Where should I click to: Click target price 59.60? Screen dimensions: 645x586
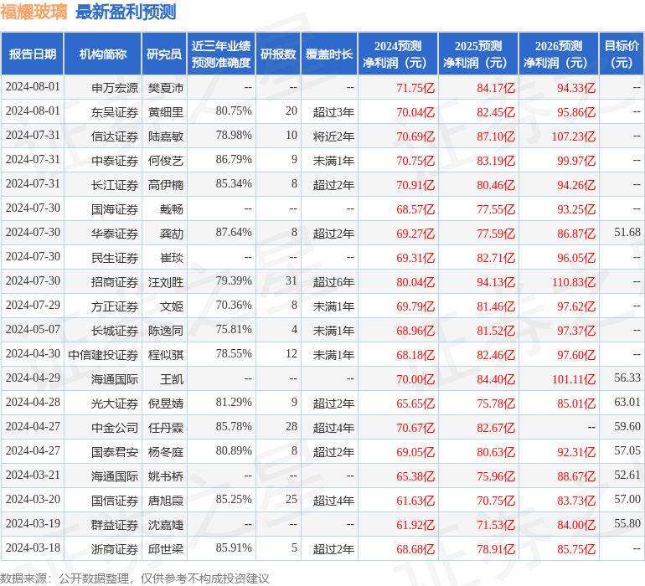627,426
